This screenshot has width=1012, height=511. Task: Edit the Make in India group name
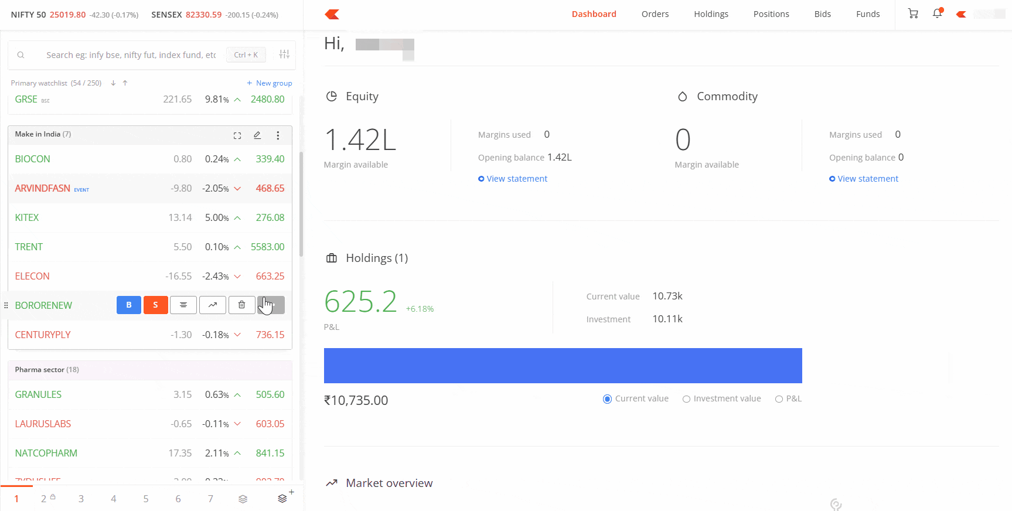257,135
